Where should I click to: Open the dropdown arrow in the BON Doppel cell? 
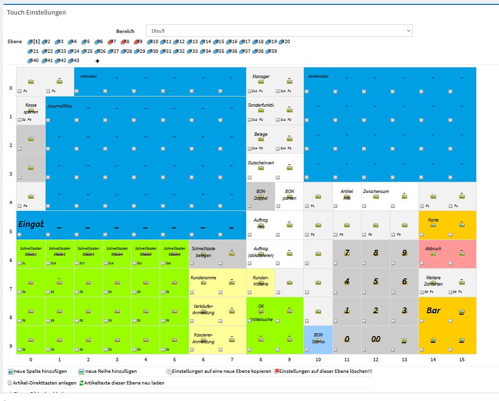[x=249, y=206]
